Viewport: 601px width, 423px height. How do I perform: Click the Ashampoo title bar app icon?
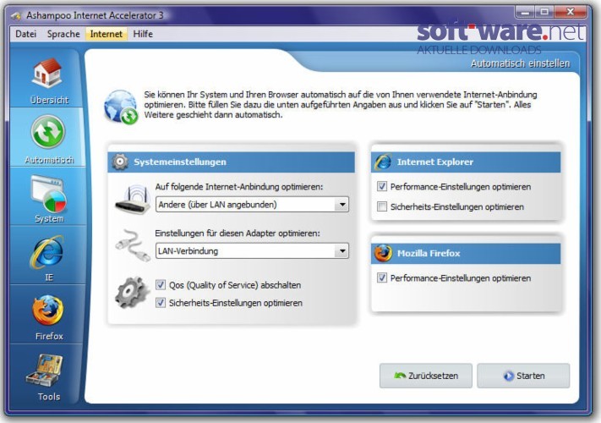(16, 16)
